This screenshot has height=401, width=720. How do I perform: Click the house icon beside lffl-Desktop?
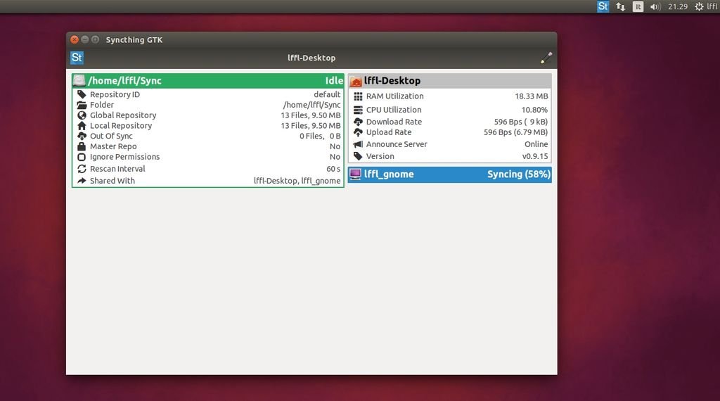356,82
